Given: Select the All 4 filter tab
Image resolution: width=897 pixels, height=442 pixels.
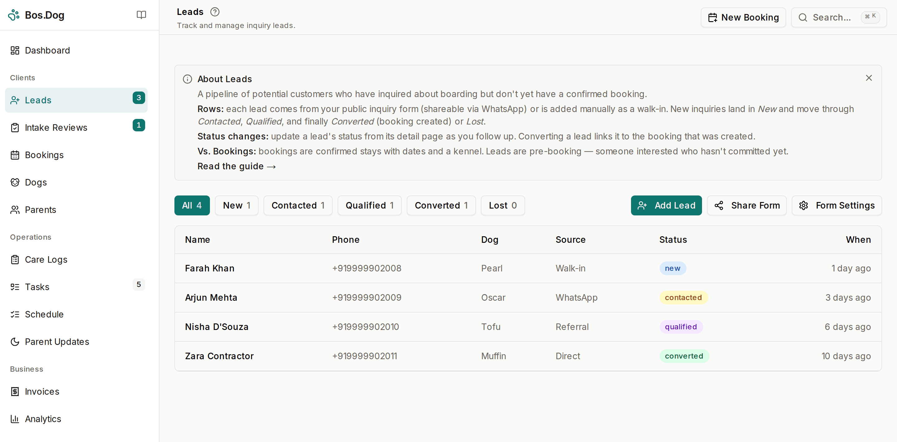Looking at the screenshot, I should (192, 206).
